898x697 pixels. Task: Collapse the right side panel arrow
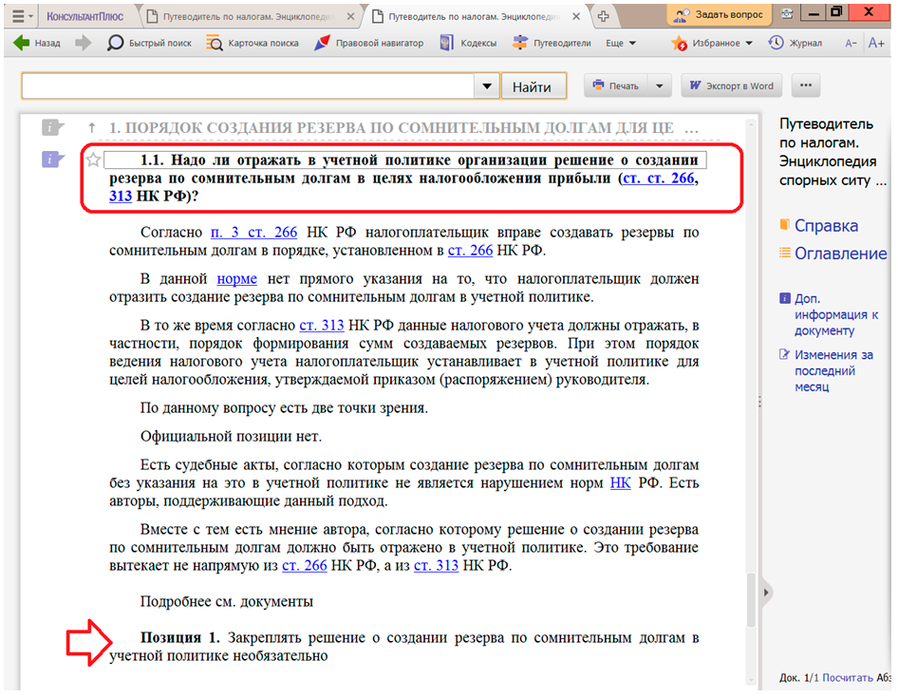point(766,593)
